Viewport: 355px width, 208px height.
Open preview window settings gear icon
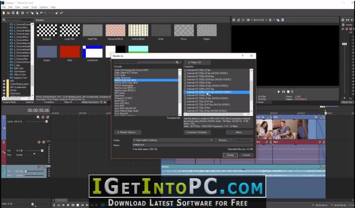point(234,20)
